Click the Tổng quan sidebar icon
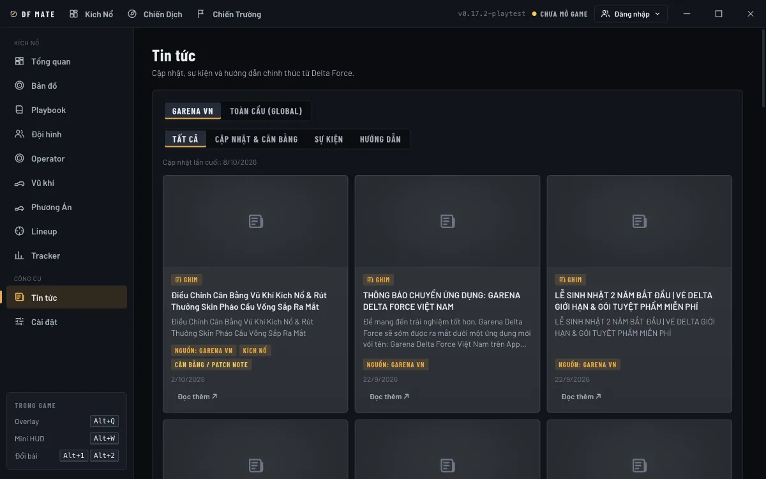The image size is (766, 479). 19,61
